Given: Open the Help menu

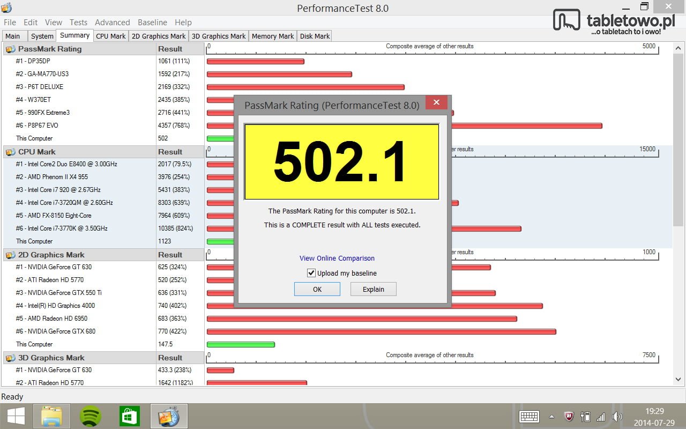Looking at the screenshot, I should tap(183, 23).
